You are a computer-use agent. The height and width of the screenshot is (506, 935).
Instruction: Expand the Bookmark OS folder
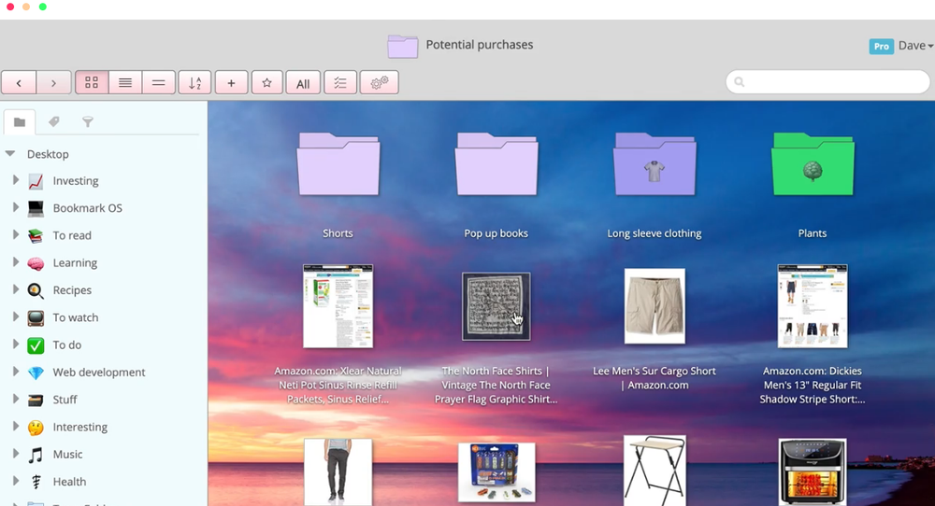click(16, 207)
